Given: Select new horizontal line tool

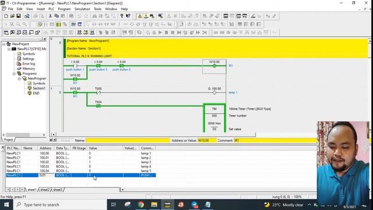Looking at the screenshot, I should 125,24.
